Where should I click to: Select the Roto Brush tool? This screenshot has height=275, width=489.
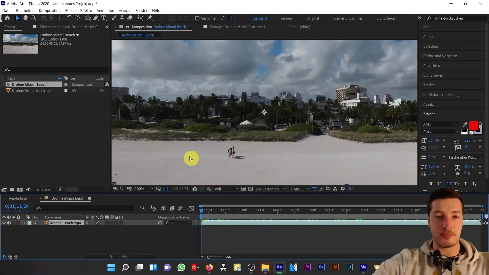pyautogui.click(x=140, y=18)
